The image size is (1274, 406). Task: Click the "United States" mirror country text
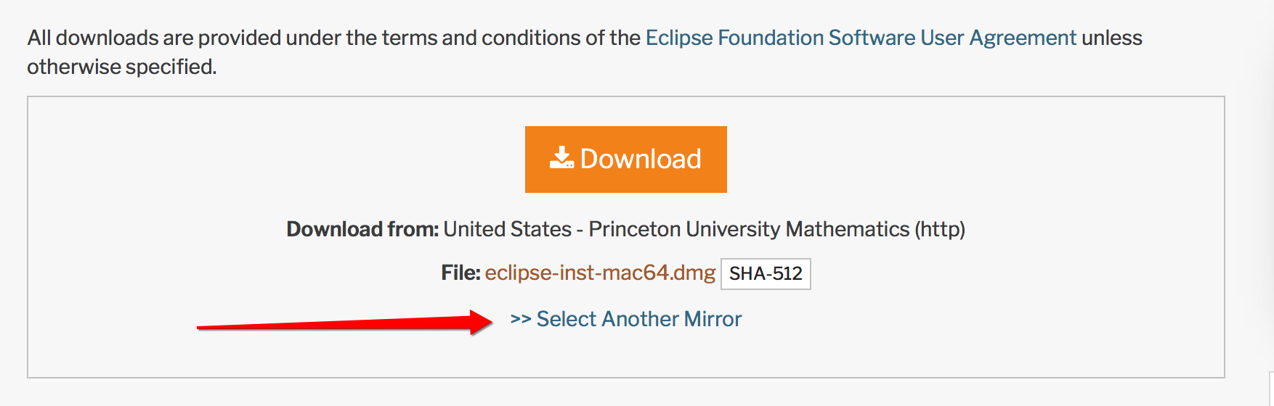[x=507, y=230]
